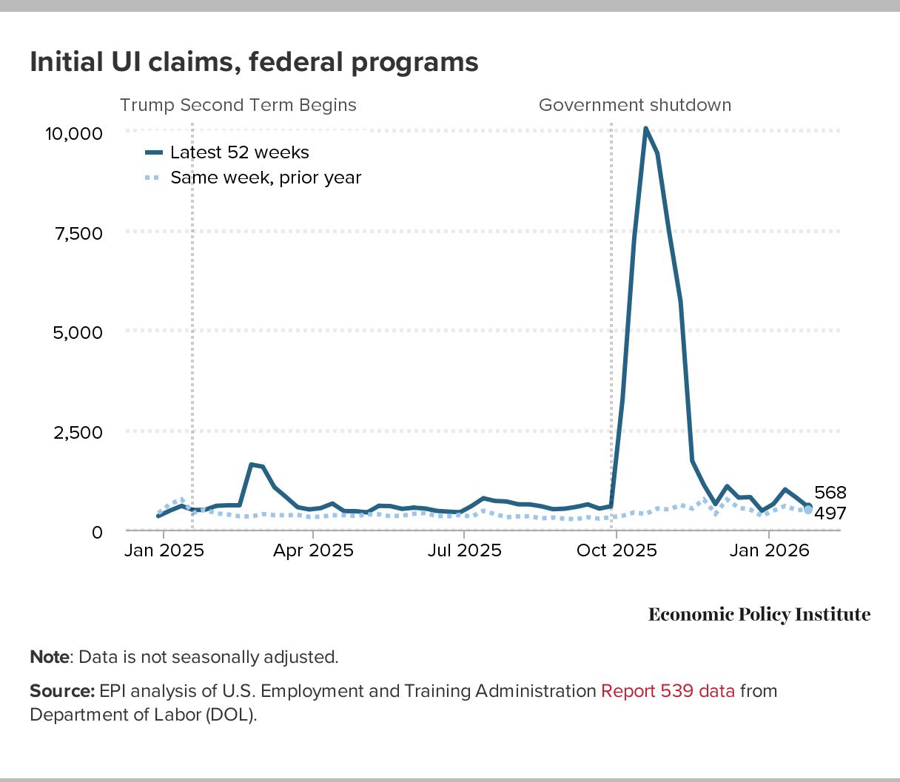
Task: Toggle the "Same week, prior year" legend entry
Action: click(x=266, y=178)
